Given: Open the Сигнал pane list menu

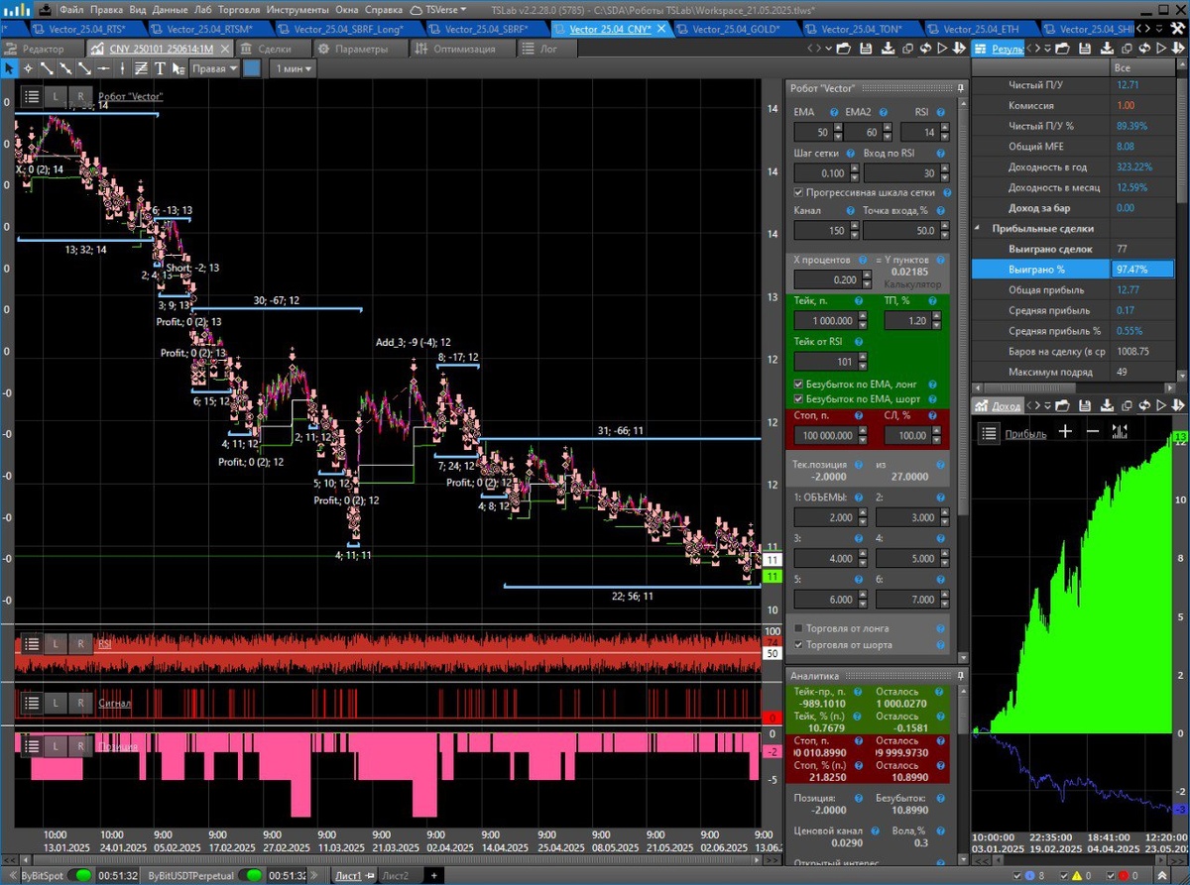Looking at the screenshot, I should point(32,703).
